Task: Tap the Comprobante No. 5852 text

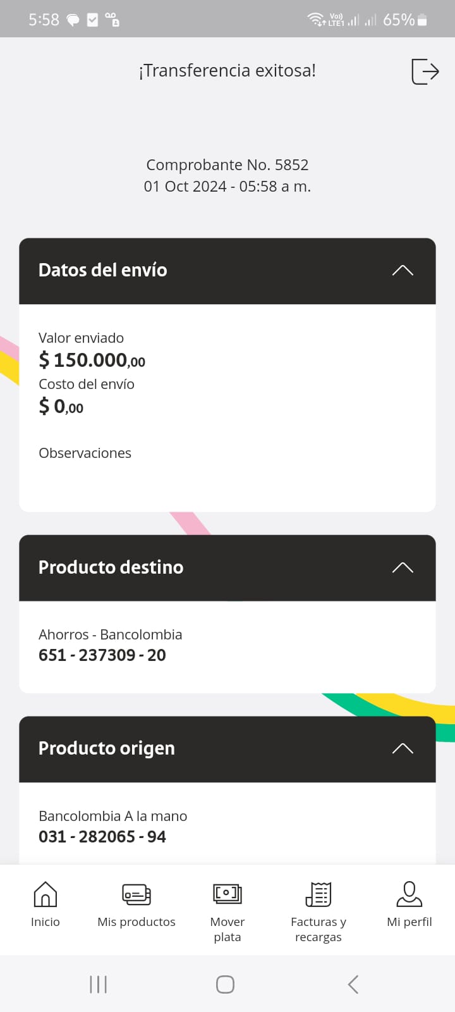Action: click(227, 165)
